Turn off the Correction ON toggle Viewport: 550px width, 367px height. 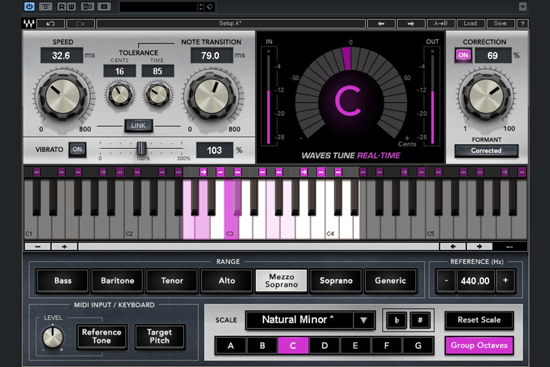pos(463,55)
